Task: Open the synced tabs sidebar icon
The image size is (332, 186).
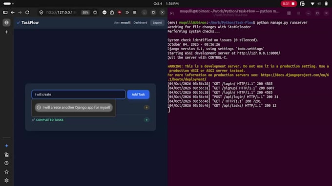Action: 6,154
